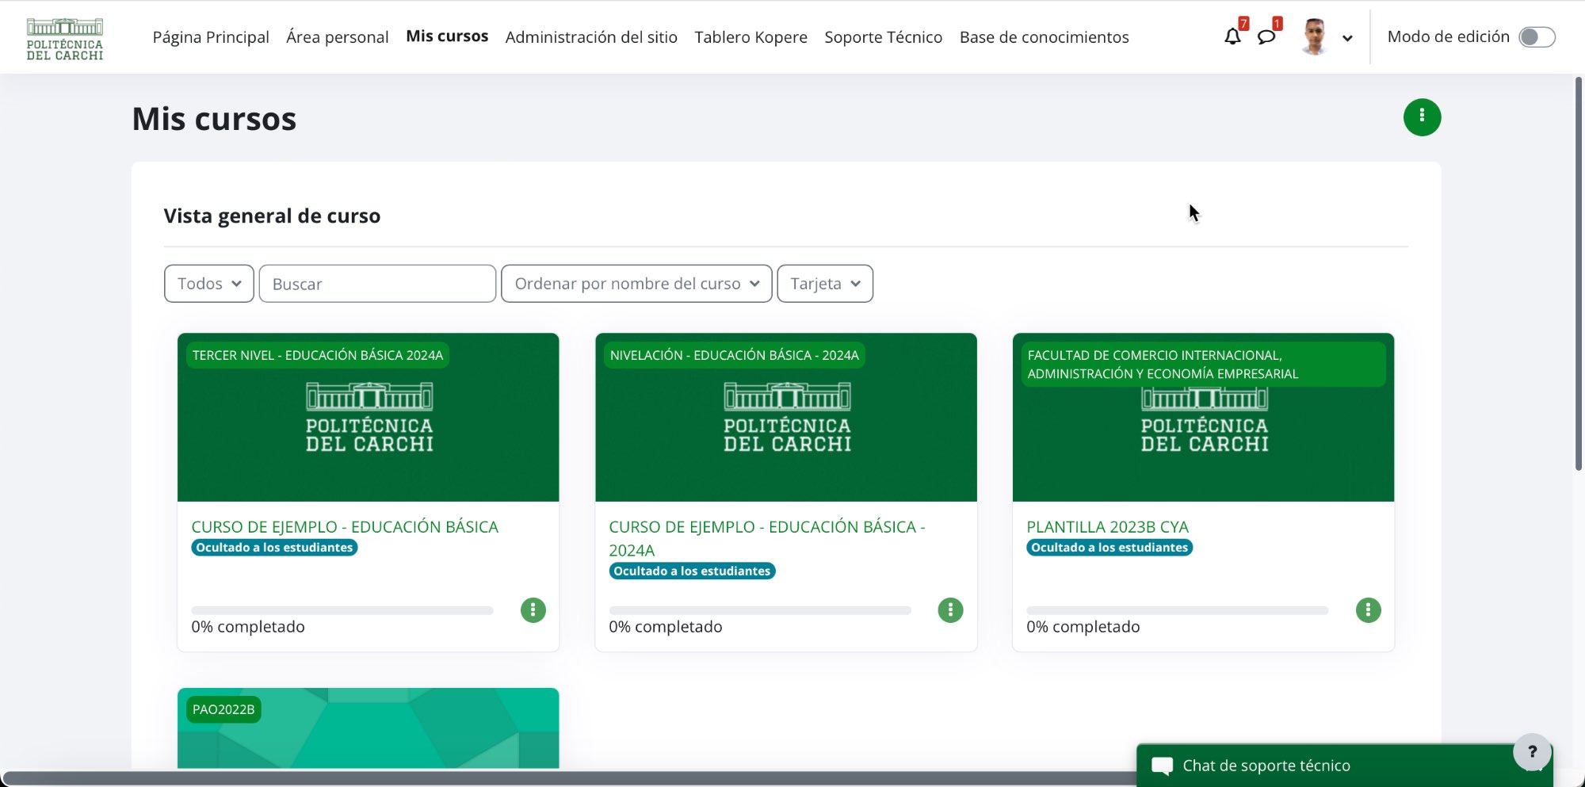Image resolution: width=1585 pixels, height=787 pixels.
Task: Open Base de conocimientos
Action: tap(1044, 36)
